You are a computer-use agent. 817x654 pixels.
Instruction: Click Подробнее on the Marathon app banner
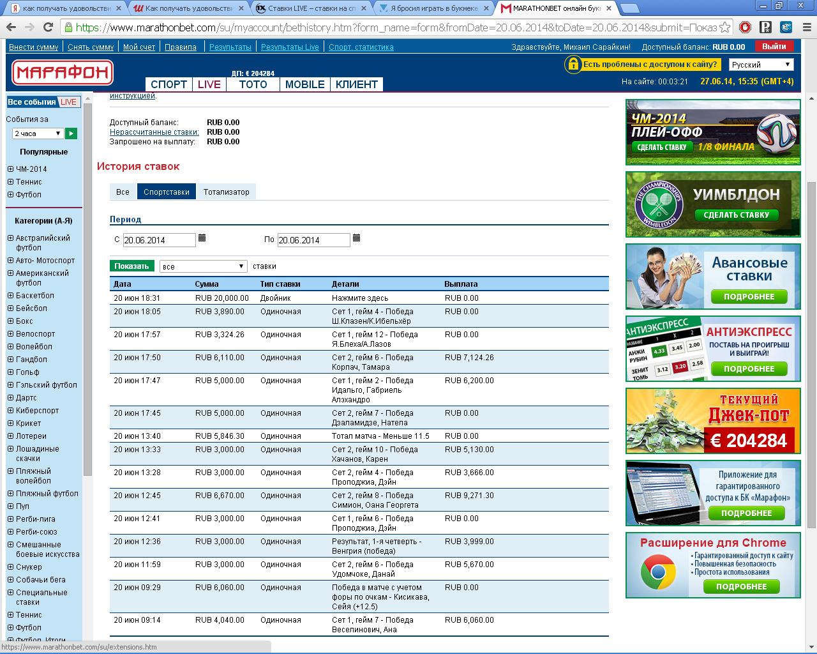click(x=747, y=513)
